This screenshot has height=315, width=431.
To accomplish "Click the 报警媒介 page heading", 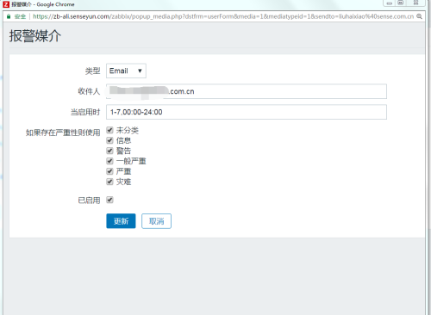I will [35, 36].
